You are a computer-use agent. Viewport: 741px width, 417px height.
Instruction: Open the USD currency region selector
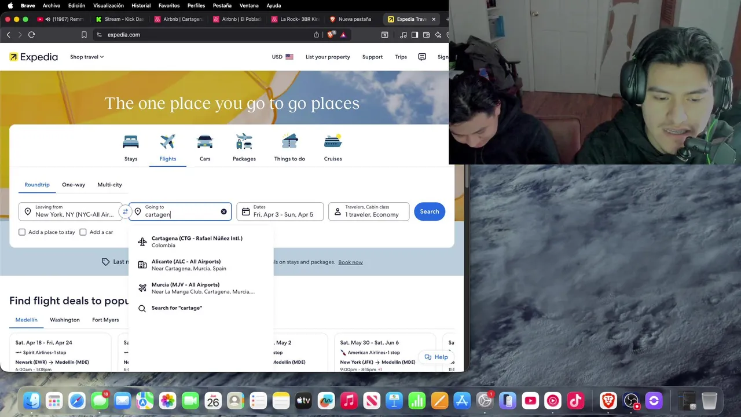point(283,57)
